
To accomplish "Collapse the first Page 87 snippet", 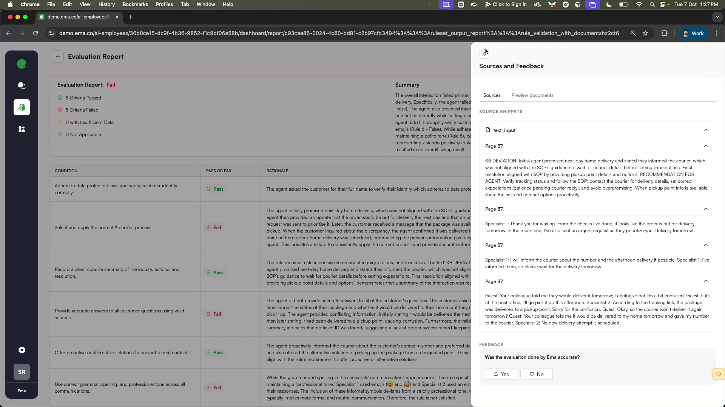I will click(706, 146).
